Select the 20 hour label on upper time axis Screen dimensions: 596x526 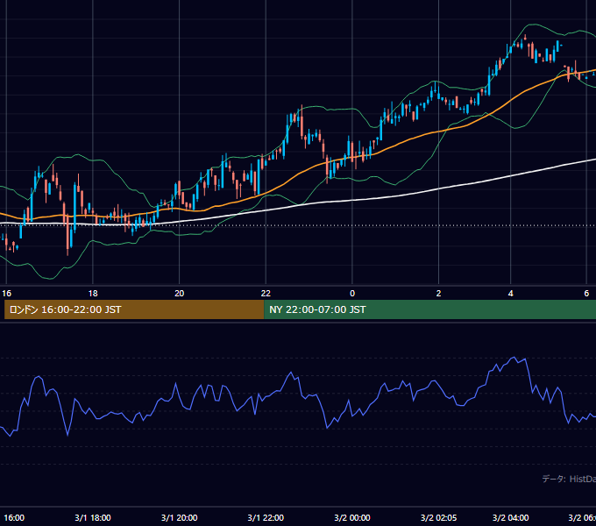(179, 294)
